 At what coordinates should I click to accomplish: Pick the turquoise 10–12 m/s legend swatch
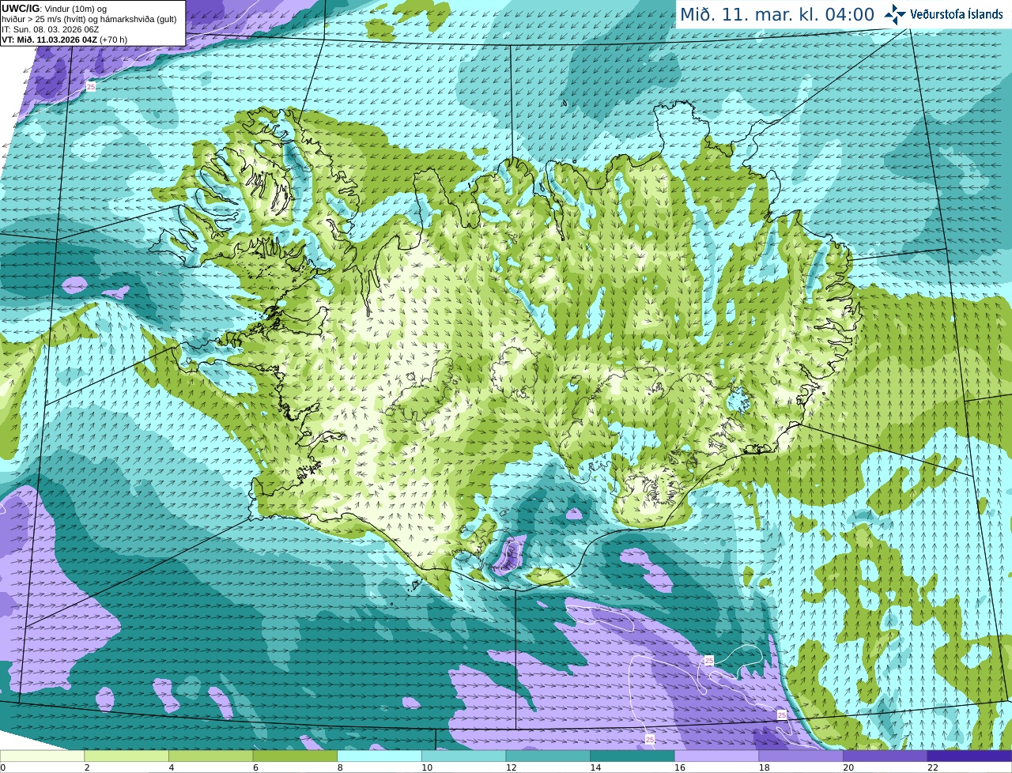[x=463, y=756]
